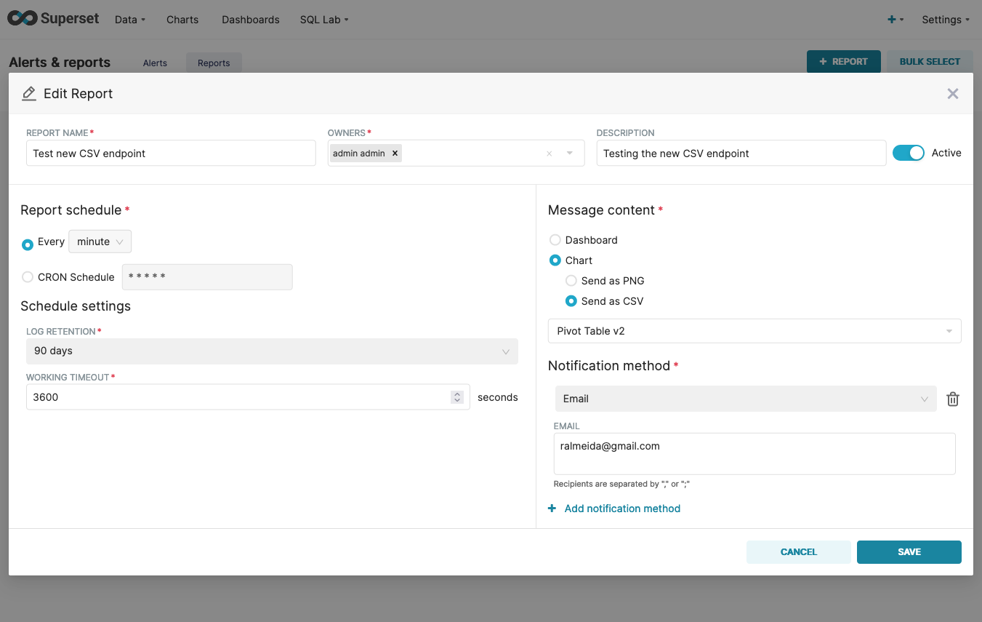The height and width of the screenshot is (622, 982).
Task: Select the CRON Schedule radio button
Action: coord(28,277)
